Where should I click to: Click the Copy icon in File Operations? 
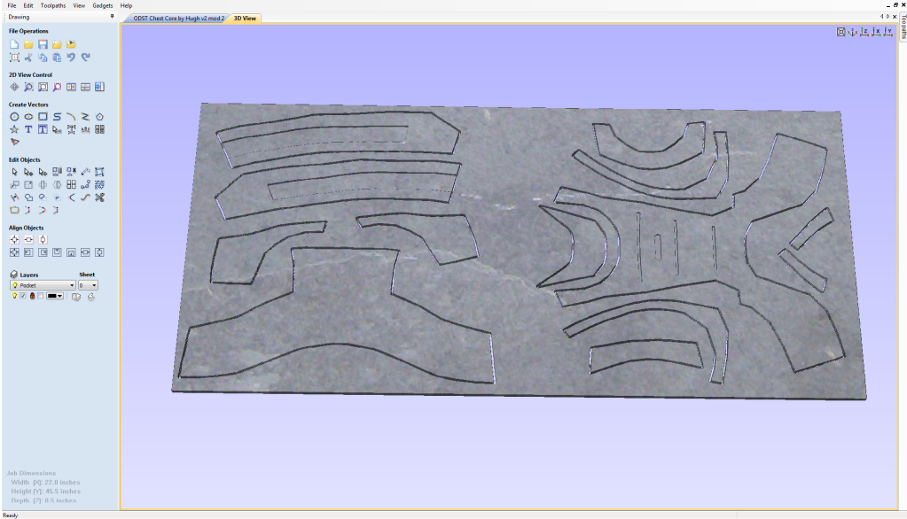(x=43, y=58)
